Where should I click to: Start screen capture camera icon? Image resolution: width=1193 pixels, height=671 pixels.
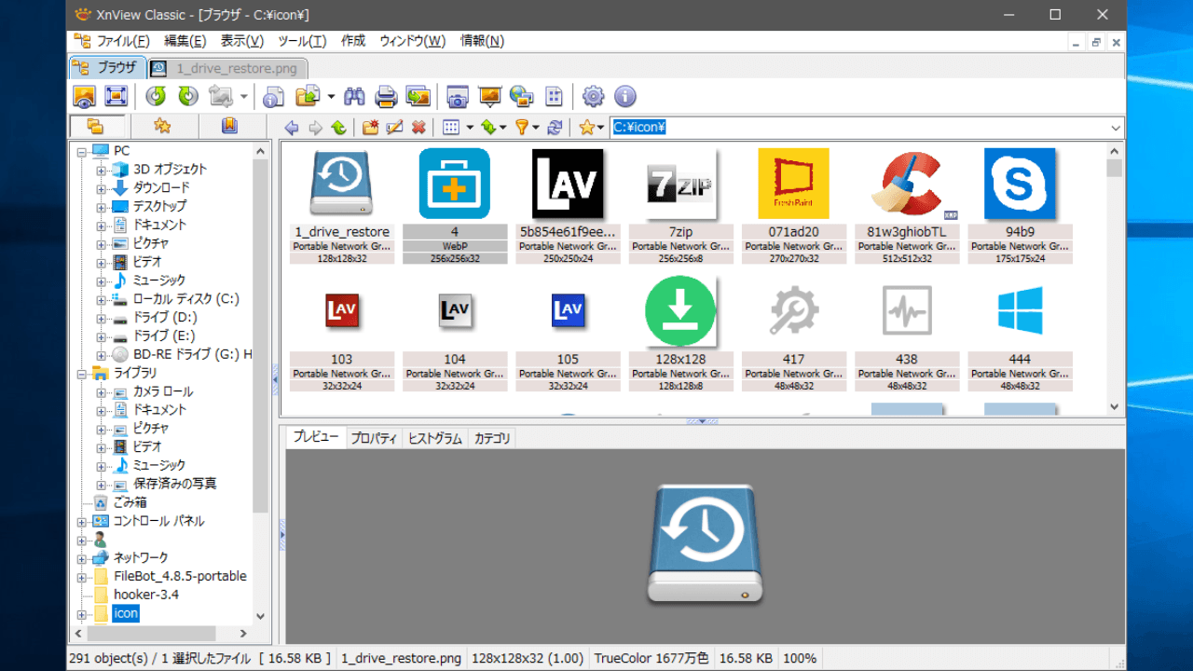[458, 96]
